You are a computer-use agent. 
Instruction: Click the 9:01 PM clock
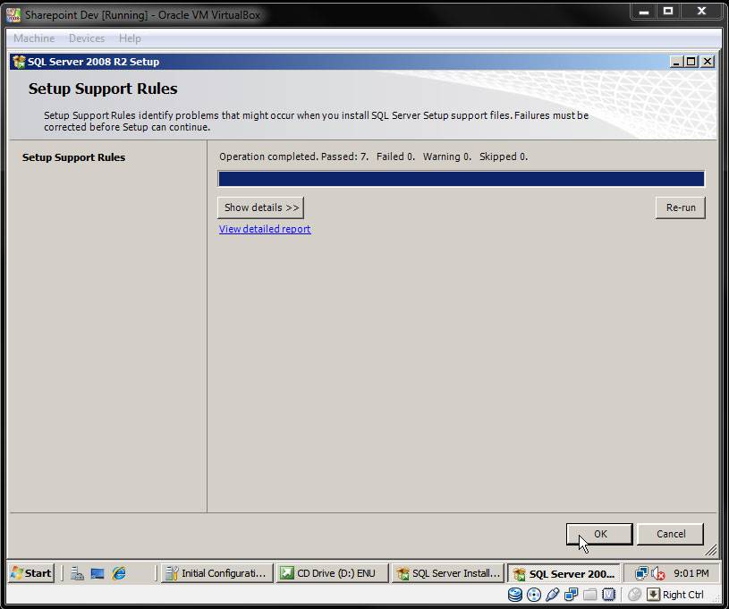coord(691,573)
